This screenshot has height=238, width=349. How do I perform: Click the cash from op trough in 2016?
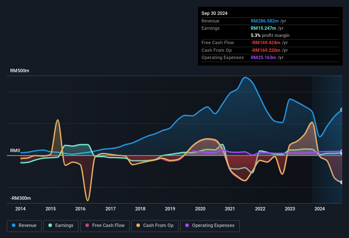tap(88, 201)
